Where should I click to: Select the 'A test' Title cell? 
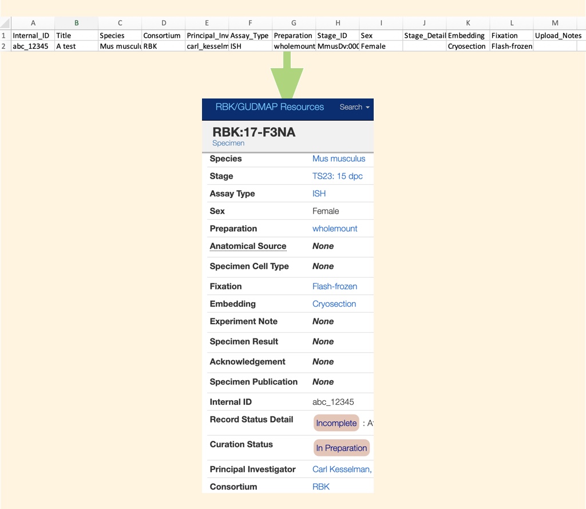(76, 46)
